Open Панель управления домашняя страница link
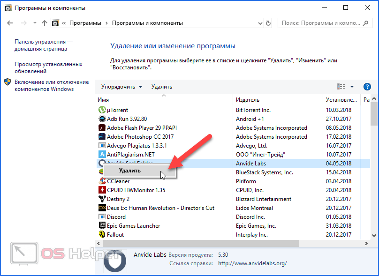This screenshot has height=276, width=379. [44, 45]
